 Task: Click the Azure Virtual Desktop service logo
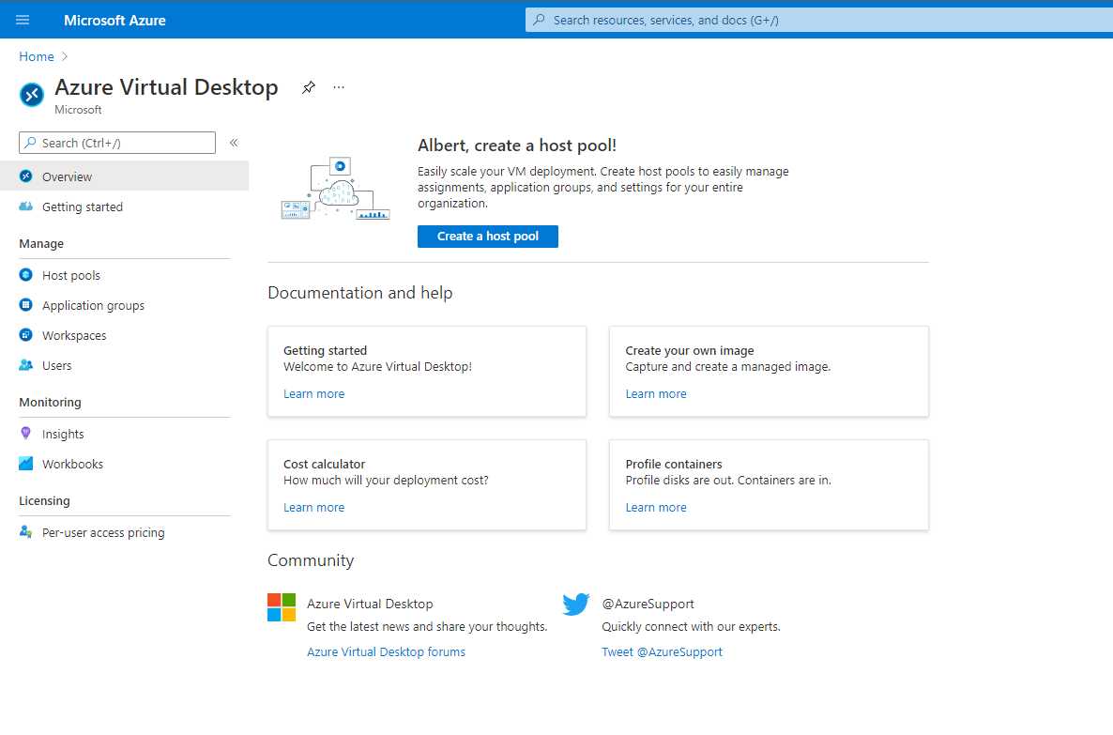click(31, 94)
